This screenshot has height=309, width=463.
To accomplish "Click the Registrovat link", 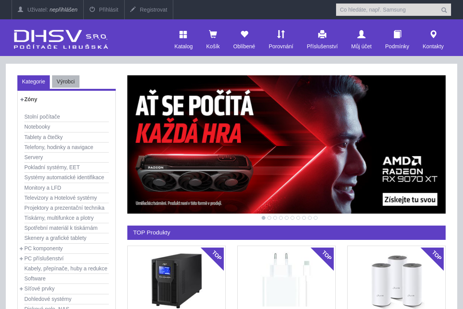I will [x=154, y=10].
